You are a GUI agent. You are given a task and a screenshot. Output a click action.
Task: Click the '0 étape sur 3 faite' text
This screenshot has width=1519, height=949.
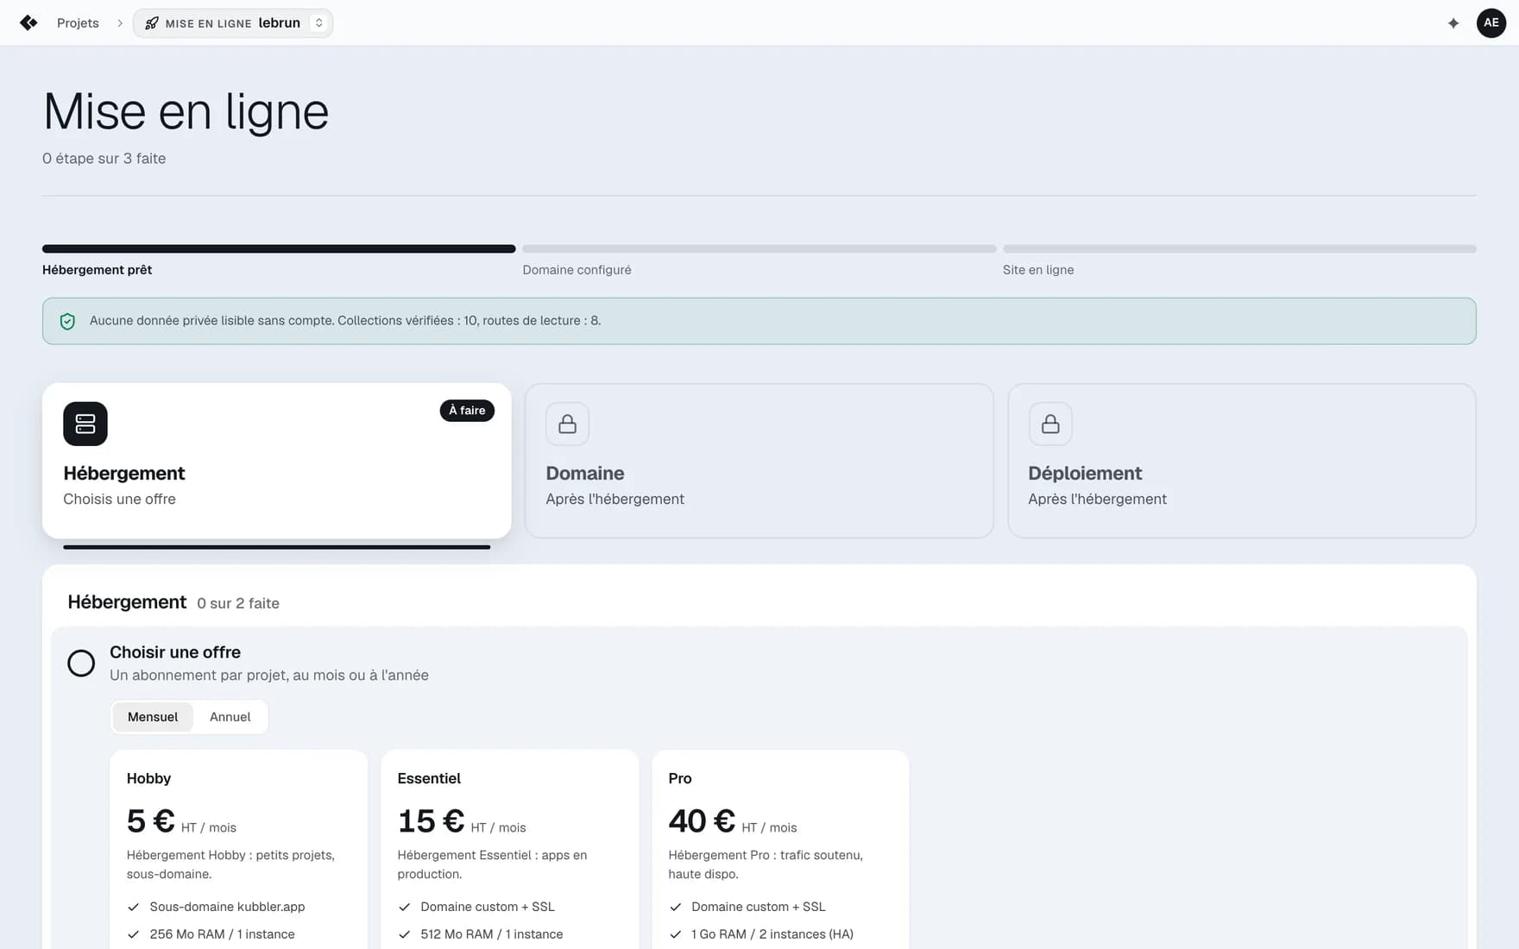pos(104,159)
